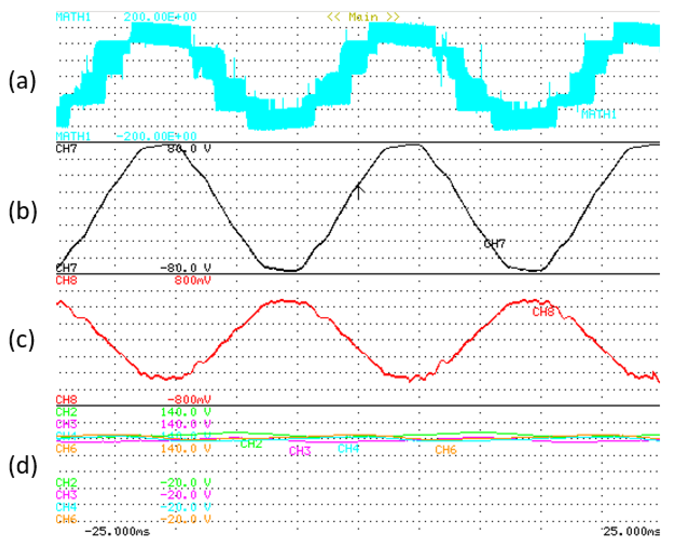Click the cyan CH4 trace name tag

point(348,448)
